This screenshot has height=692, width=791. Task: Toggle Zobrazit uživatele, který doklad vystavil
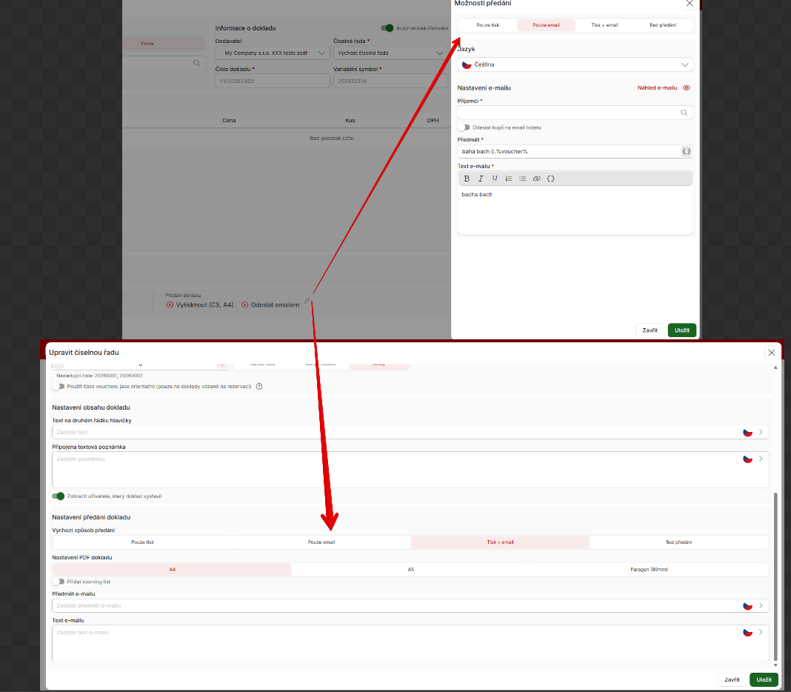coord(59,496)
